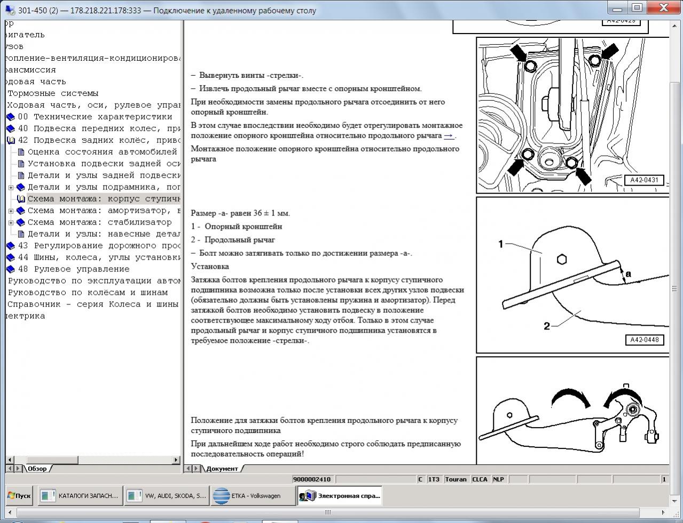This screenshot has height=523, width=683.
Task: Click the line Вывернуть винты -стрелки-
Action: (248, 76)
